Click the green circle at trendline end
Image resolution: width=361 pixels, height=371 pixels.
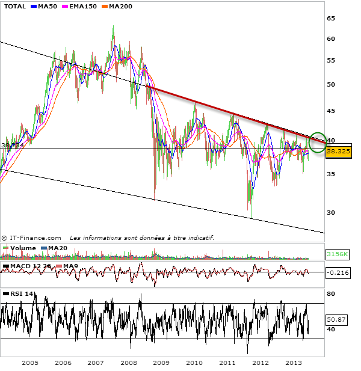pos(317,142)
